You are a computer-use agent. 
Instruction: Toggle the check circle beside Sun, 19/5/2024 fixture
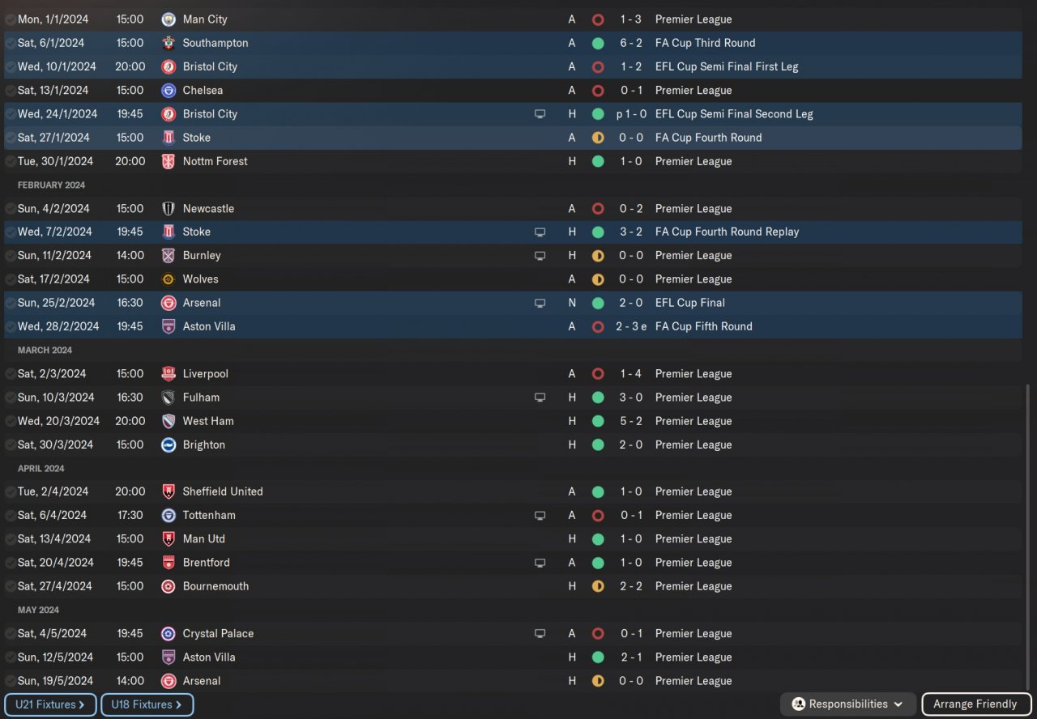pyautogui.click(x=11, y=681)
